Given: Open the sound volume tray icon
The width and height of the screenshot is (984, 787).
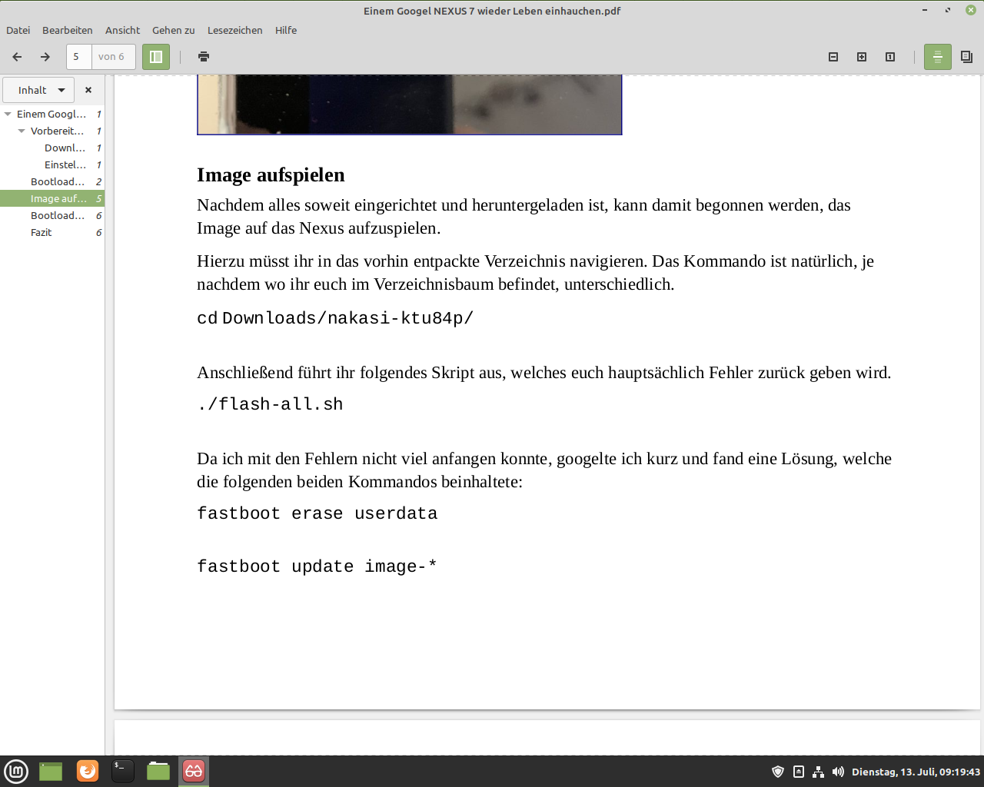Looking at the screenshot, I should [x=838, y=772].
